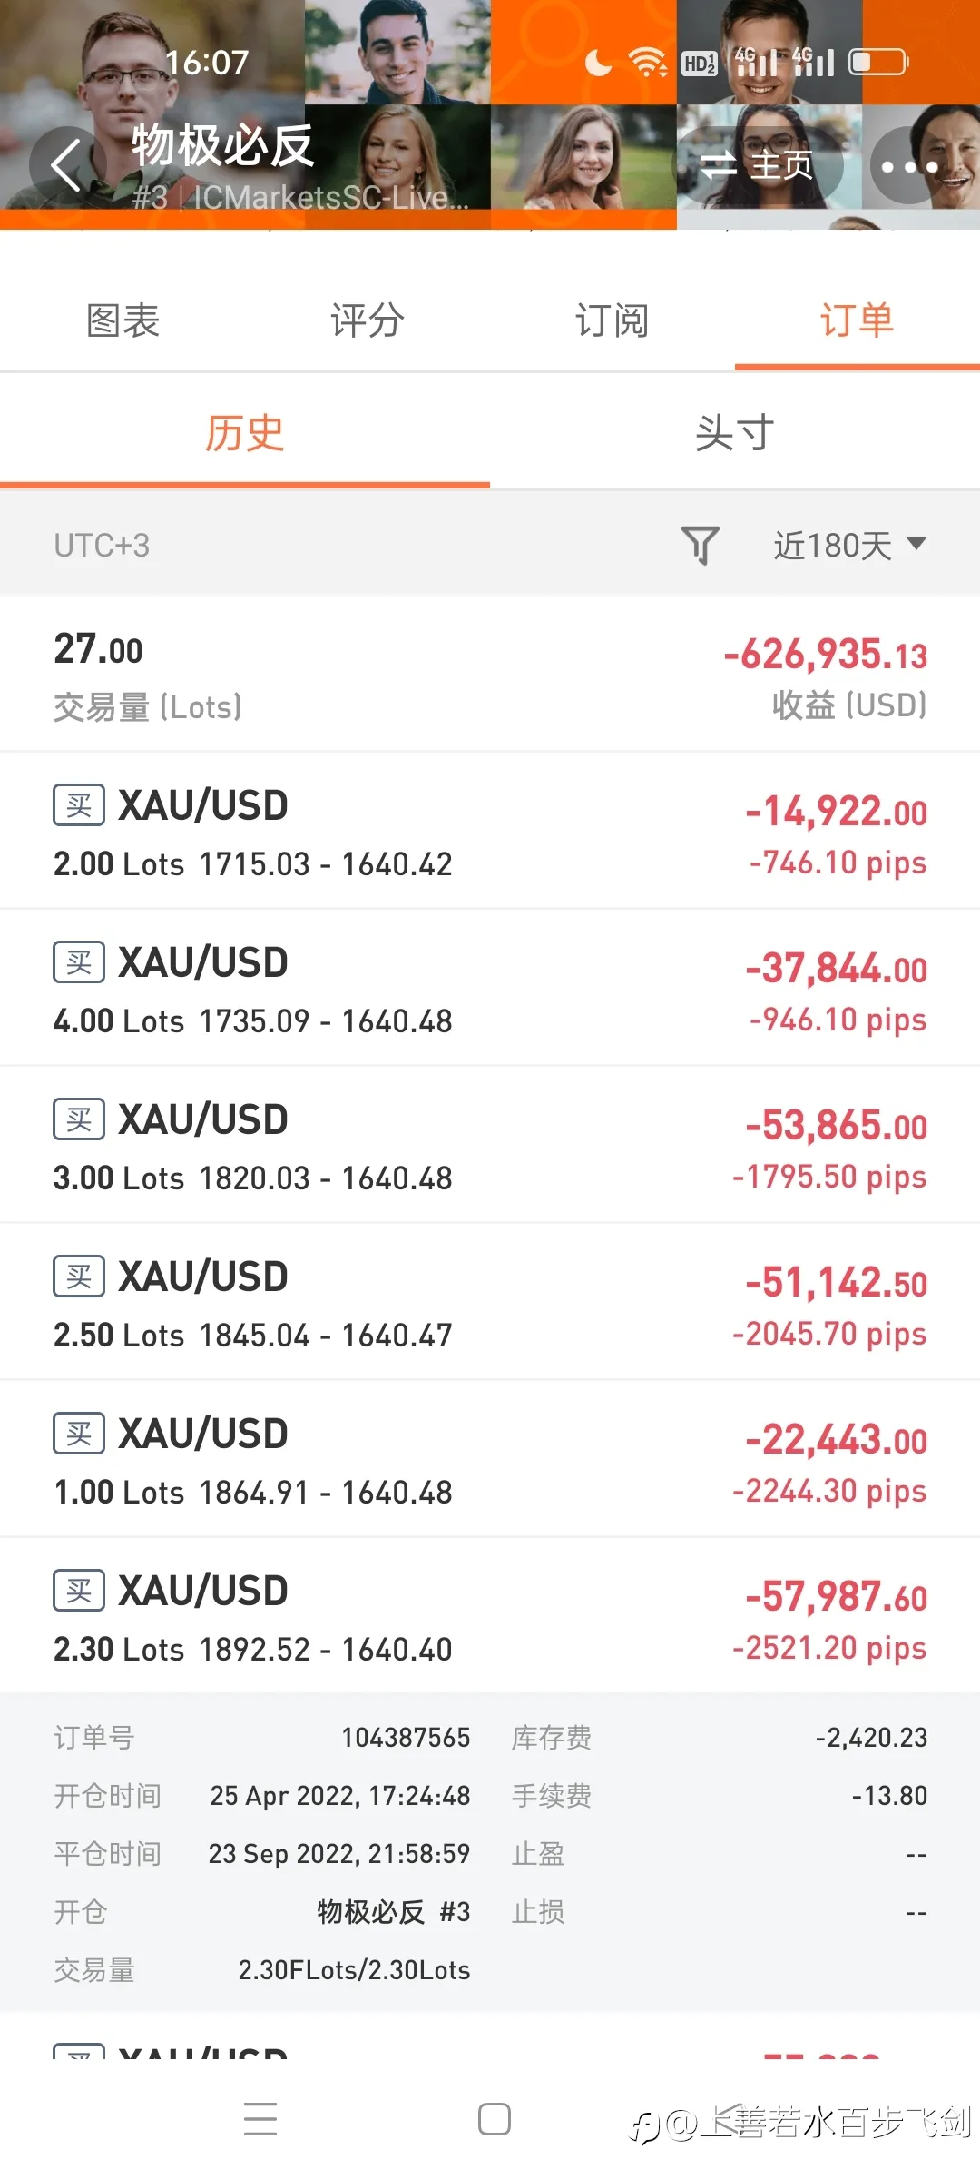
Task: Switch to the 评分 tab
Action: (x=367, y=320)
